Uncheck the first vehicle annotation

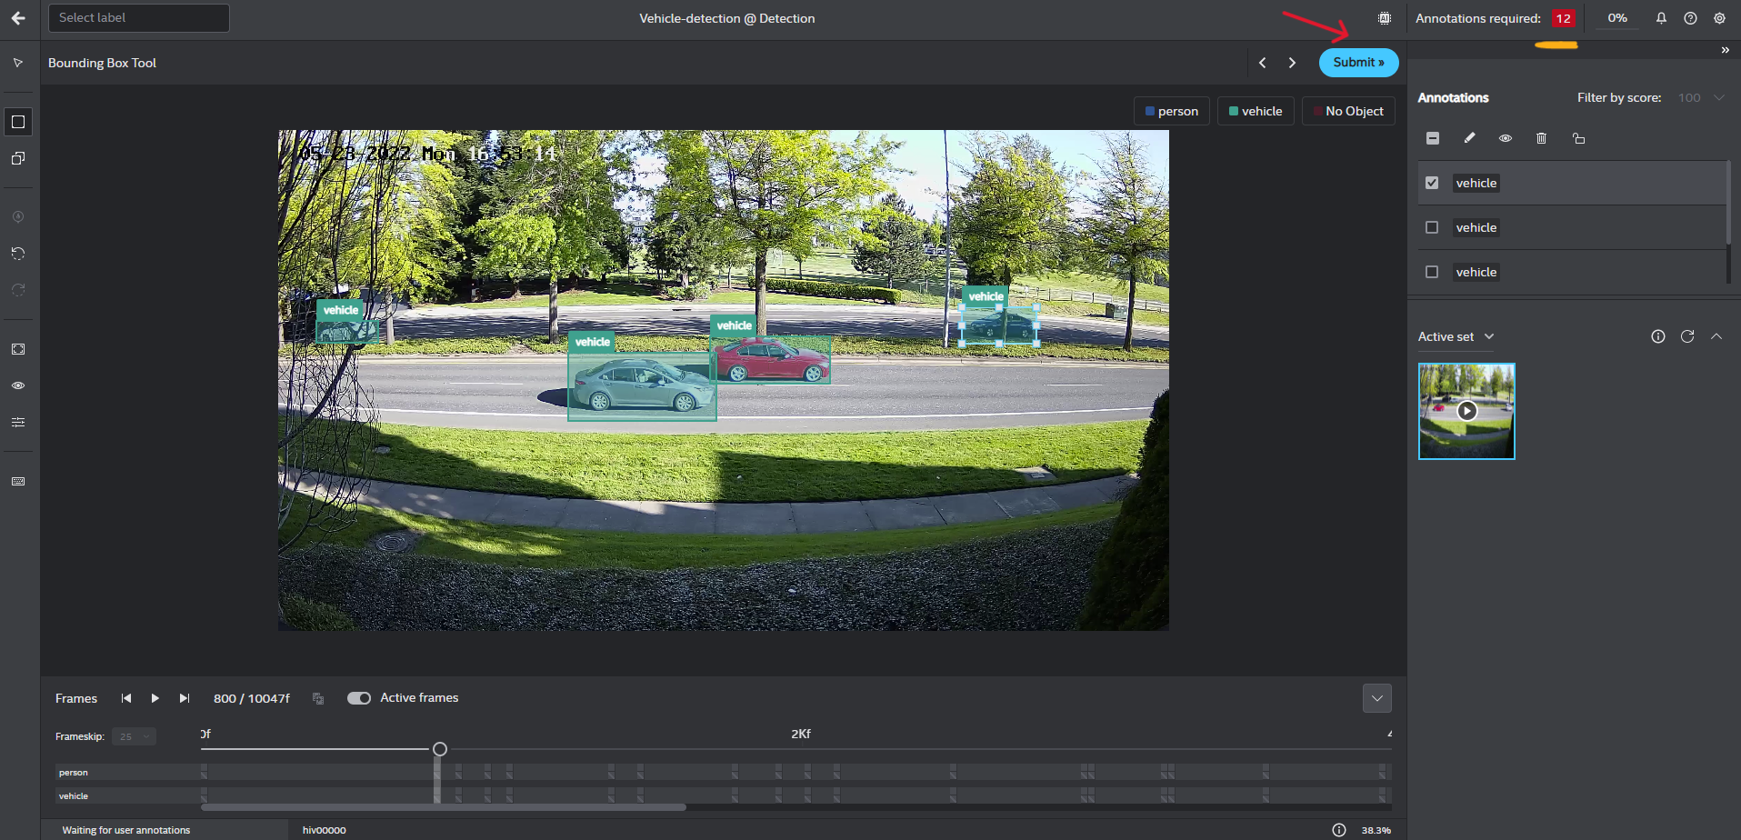(1431, 182)
